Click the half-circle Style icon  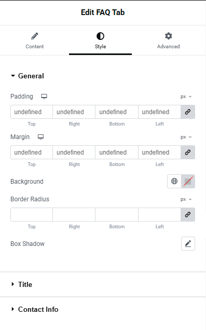[100, 36]
